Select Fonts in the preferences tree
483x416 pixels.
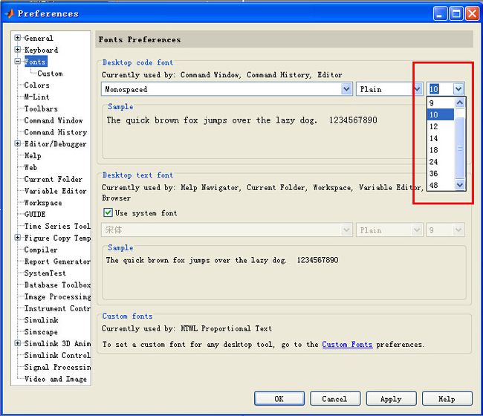(x=36, y=62)
